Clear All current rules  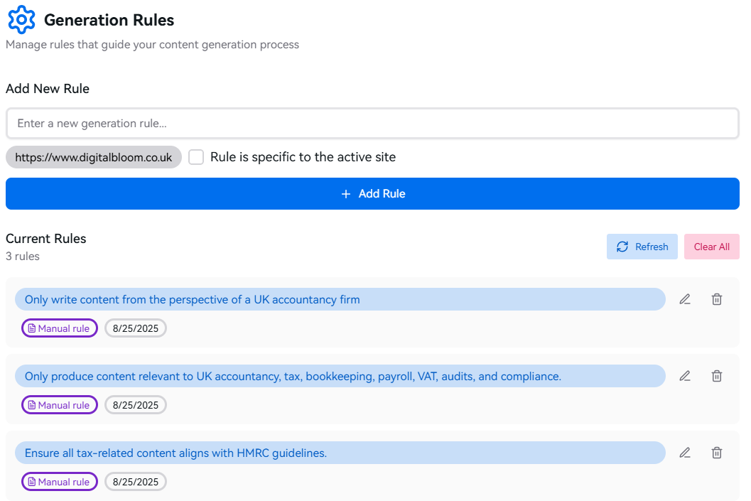(711, 247)
